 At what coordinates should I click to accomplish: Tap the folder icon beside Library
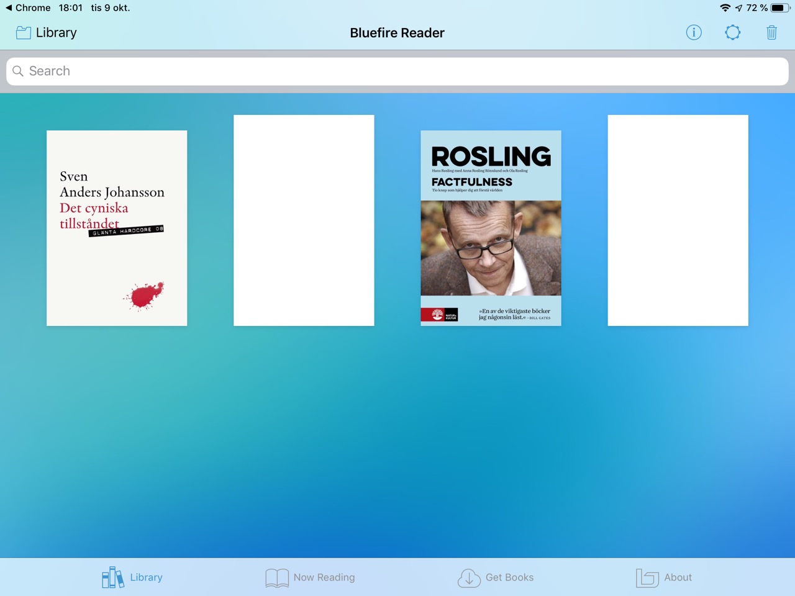tap(24, 33)
